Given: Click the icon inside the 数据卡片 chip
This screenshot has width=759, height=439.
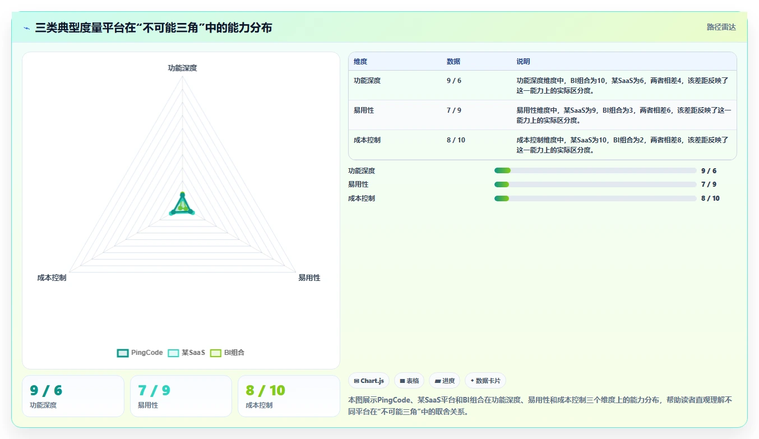Looking at the screenshot, I should (472, 381).
